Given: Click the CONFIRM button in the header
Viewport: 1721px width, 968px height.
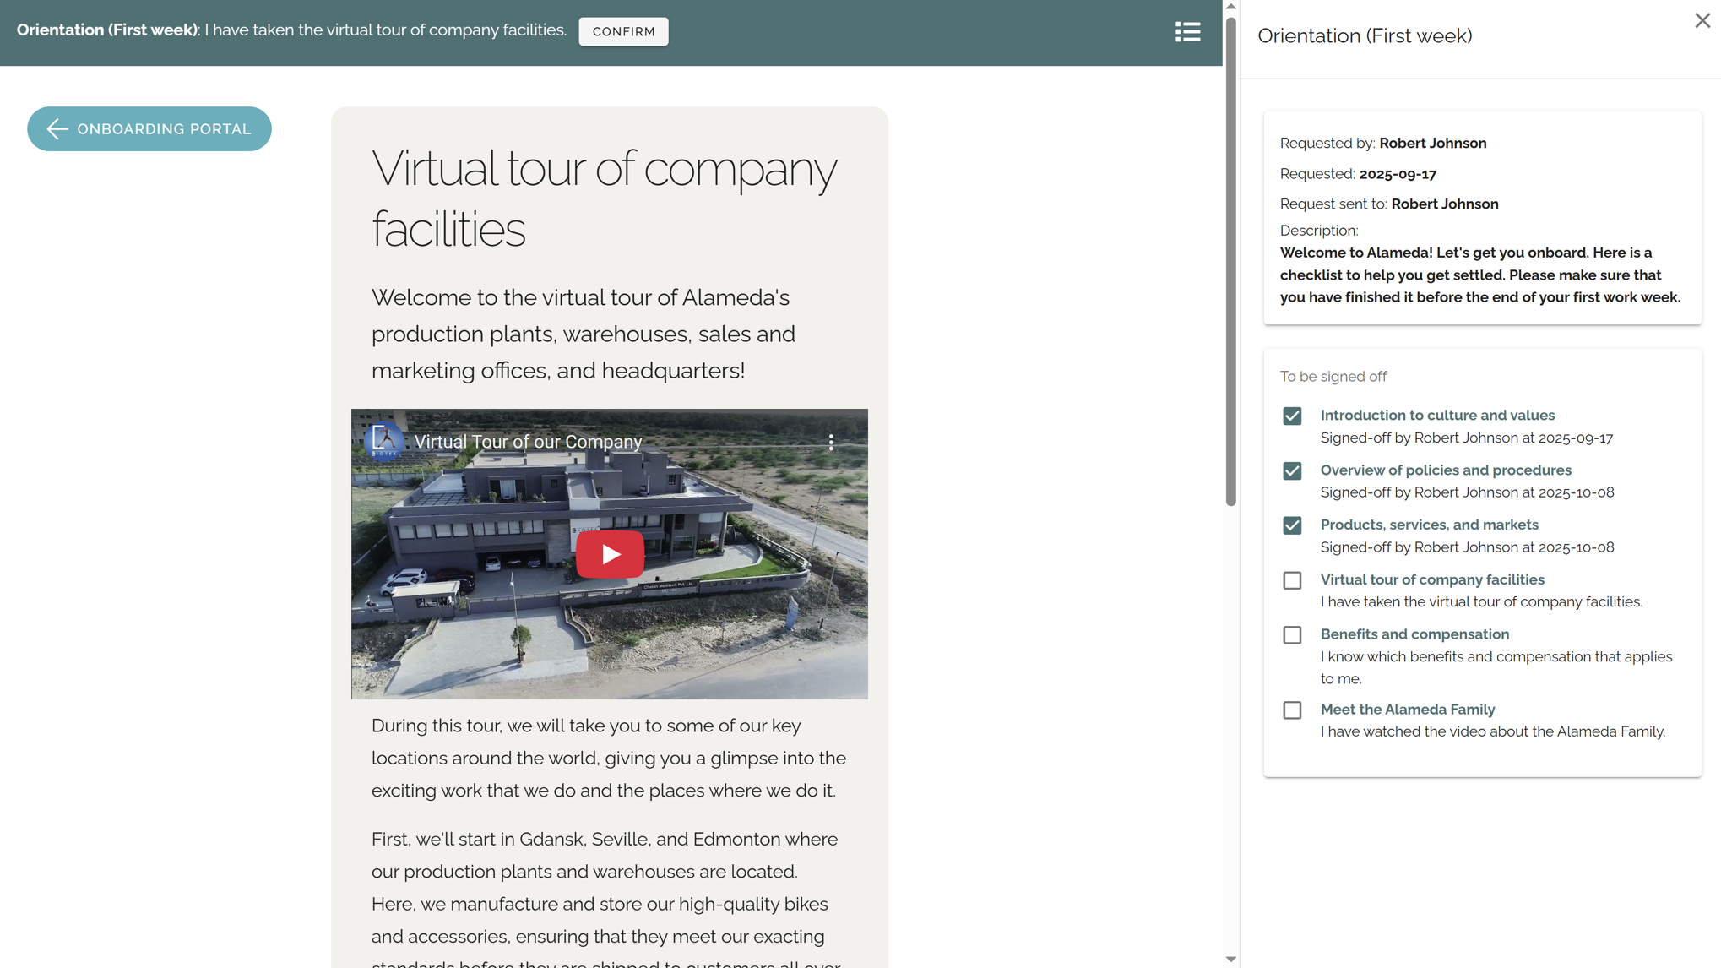Looking at the screenshot, I should click(x=623, y=31).
